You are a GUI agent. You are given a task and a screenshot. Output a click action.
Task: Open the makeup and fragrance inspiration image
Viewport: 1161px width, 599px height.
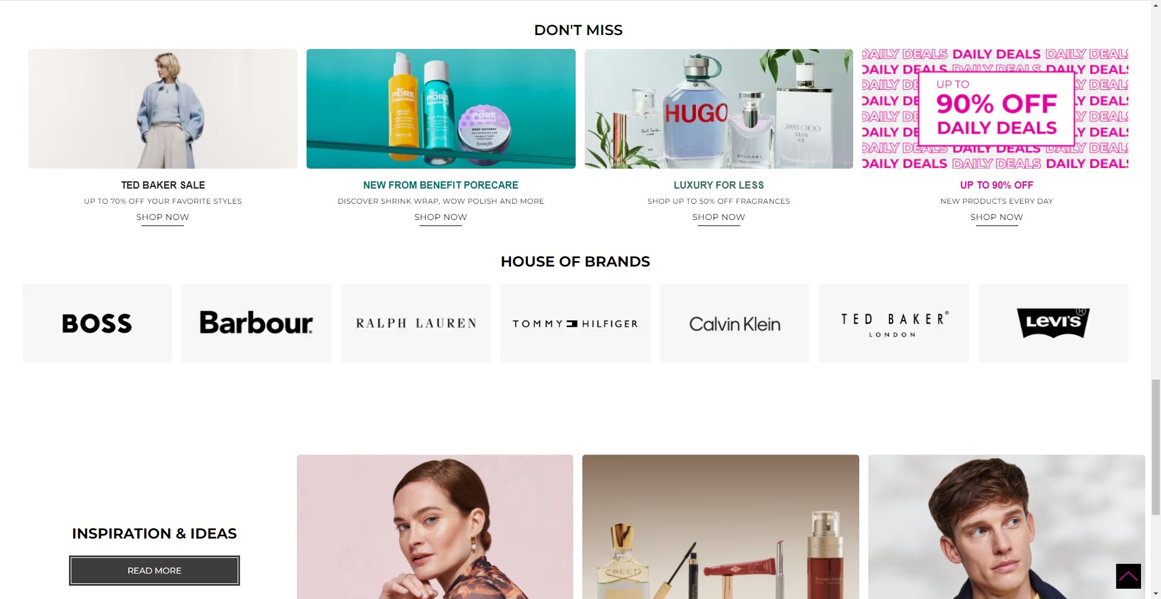coord(721,526)
